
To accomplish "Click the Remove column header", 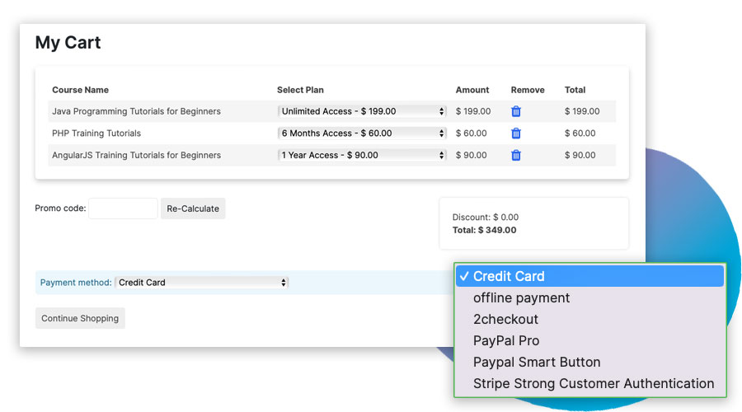I will (528, 90).
